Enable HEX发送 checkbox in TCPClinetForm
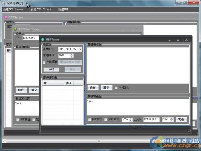 pyautogui.click(x=18, y=120)
